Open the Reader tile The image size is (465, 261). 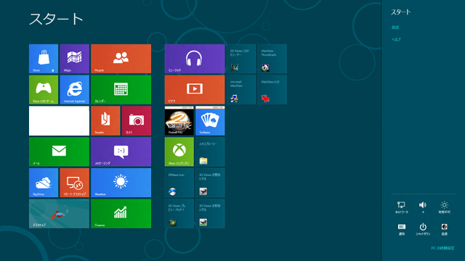(105, 121)
